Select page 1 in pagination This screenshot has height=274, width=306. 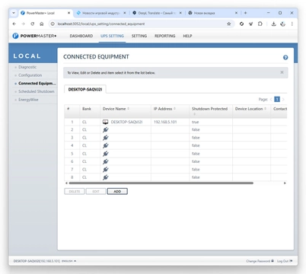(277, 100)
